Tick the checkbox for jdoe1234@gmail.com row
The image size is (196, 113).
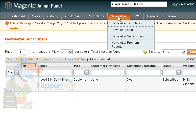[x=13, y=80]
